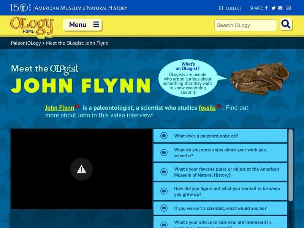
Task: Click the fossil skull image
Action: [260, 79]
